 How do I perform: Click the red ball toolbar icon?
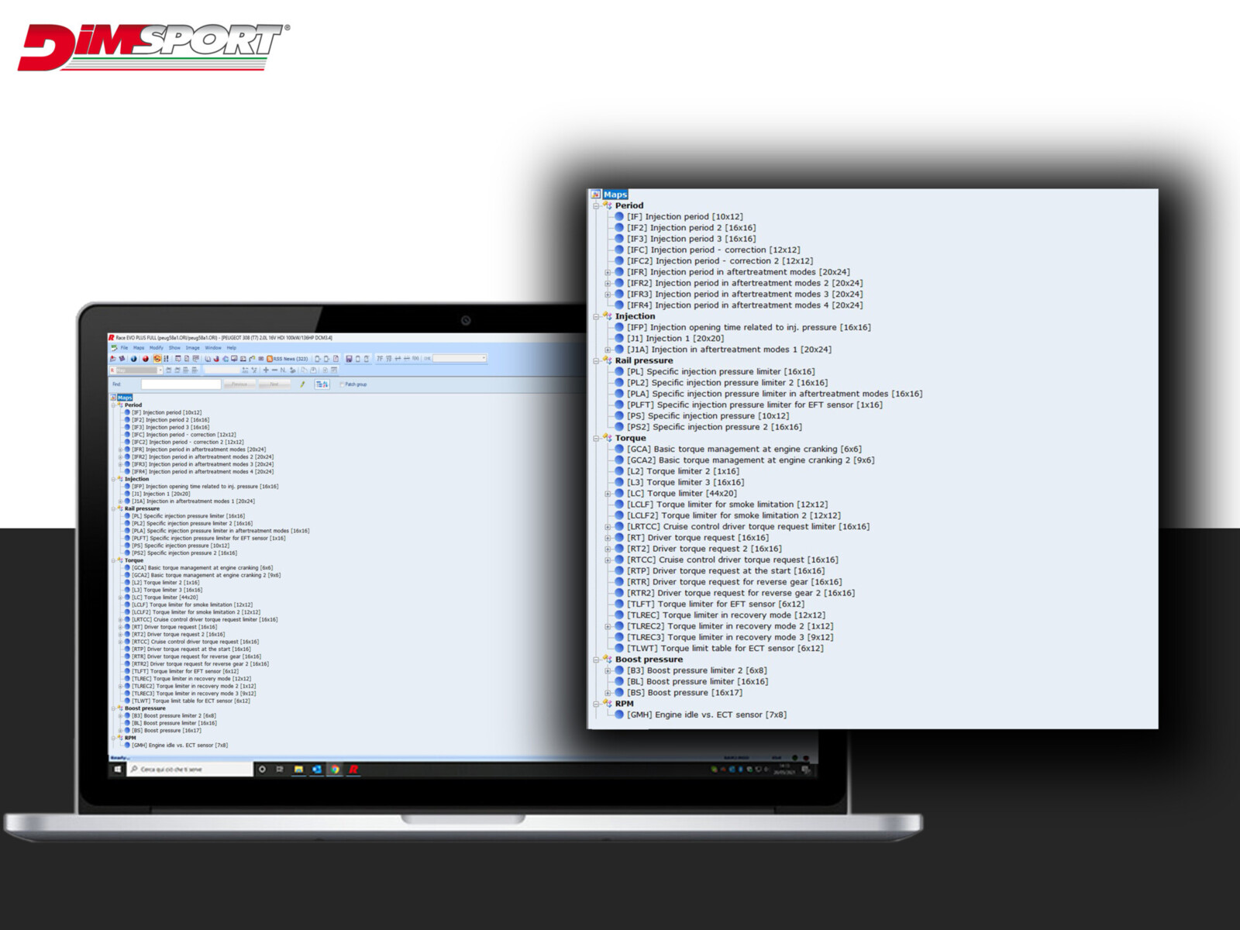pos(145,359)
